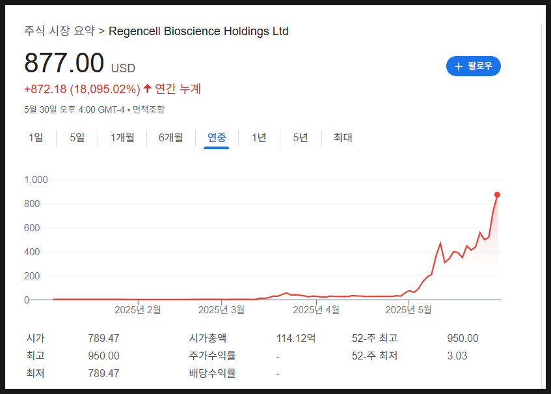Click the 52-주 최고 value 950.00
The height and width of the screenshot is (394, 551).
[x=463, y=339]
